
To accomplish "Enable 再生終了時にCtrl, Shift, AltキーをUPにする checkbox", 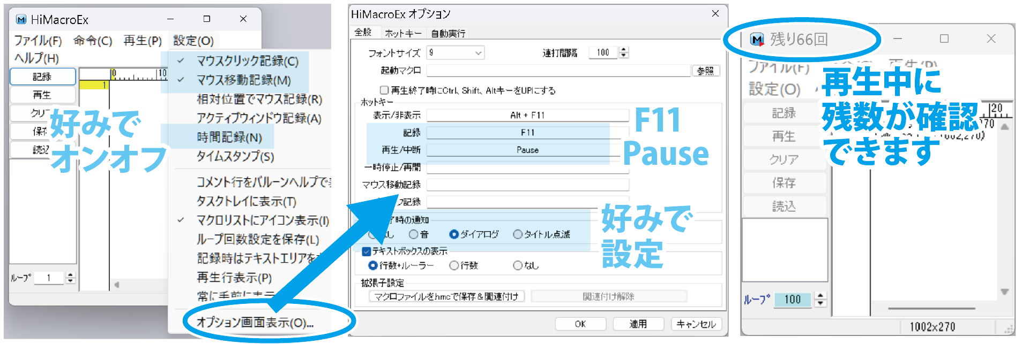I will click(x=384, y=90).
